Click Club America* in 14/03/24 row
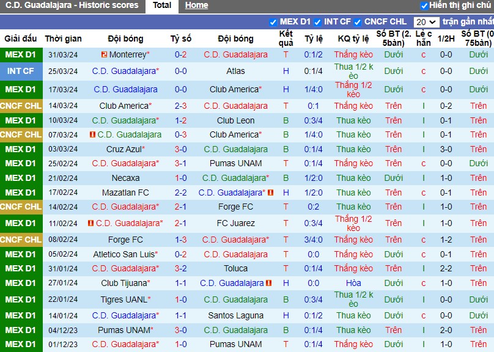This screenshot has height=352, width=494. click(x=125, y=106)
